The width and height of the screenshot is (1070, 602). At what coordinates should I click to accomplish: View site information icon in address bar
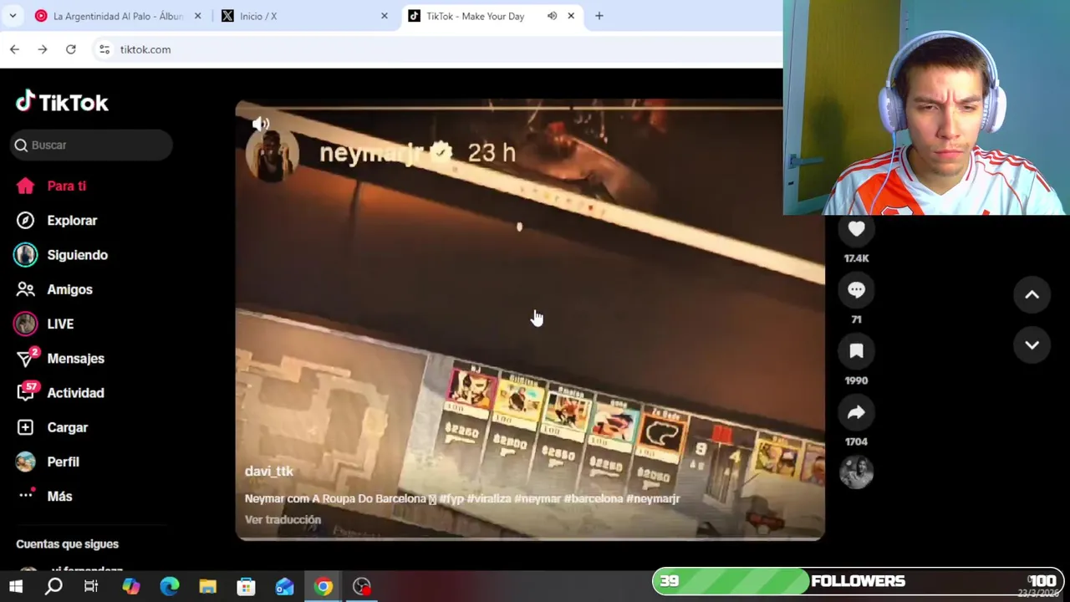[x=104, y=49]
